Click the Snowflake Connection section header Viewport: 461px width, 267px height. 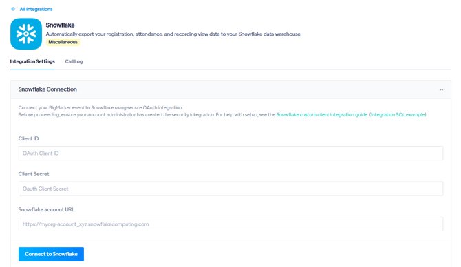[231, 89]
